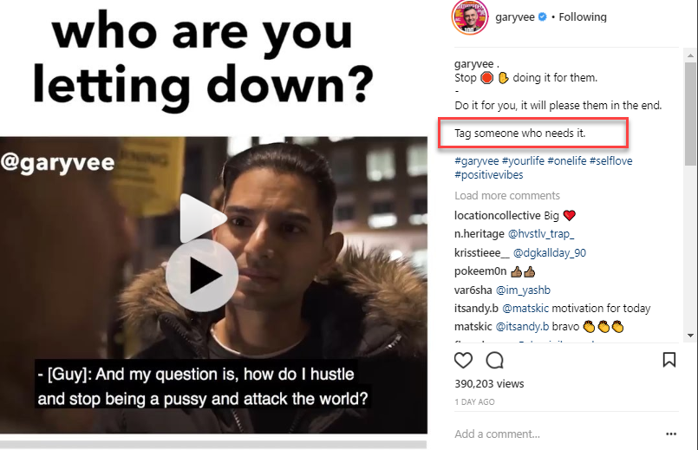This screenshot has height=450, width=698.
Task: Open the #selflove hashtag
Action: [610, 160]
